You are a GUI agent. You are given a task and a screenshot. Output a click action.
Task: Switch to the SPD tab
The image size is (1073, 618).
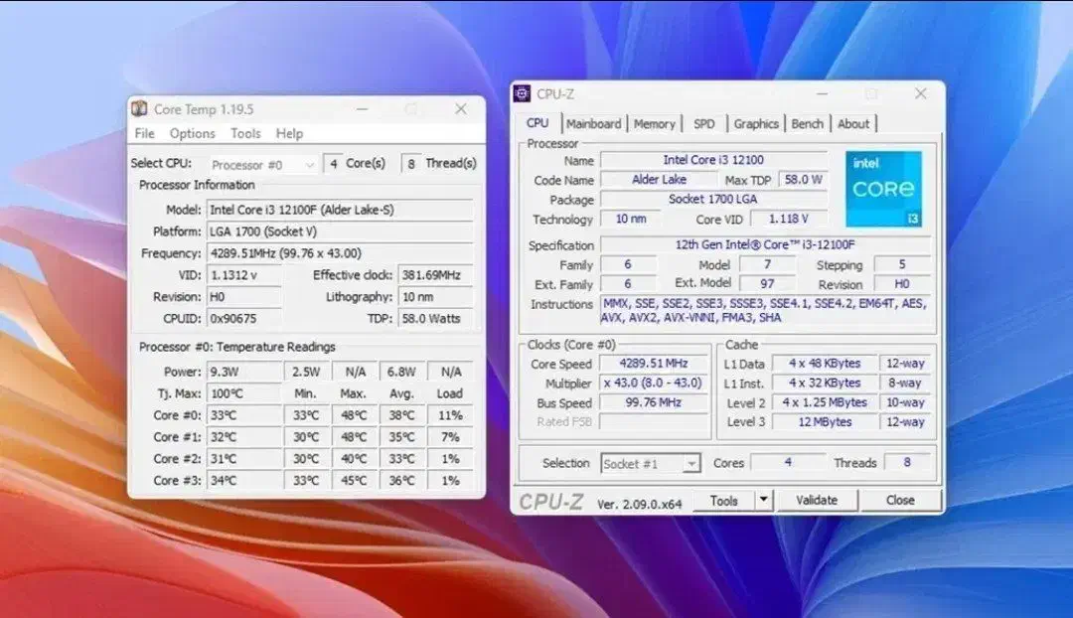pyautogui.click(x=704, y=123)
